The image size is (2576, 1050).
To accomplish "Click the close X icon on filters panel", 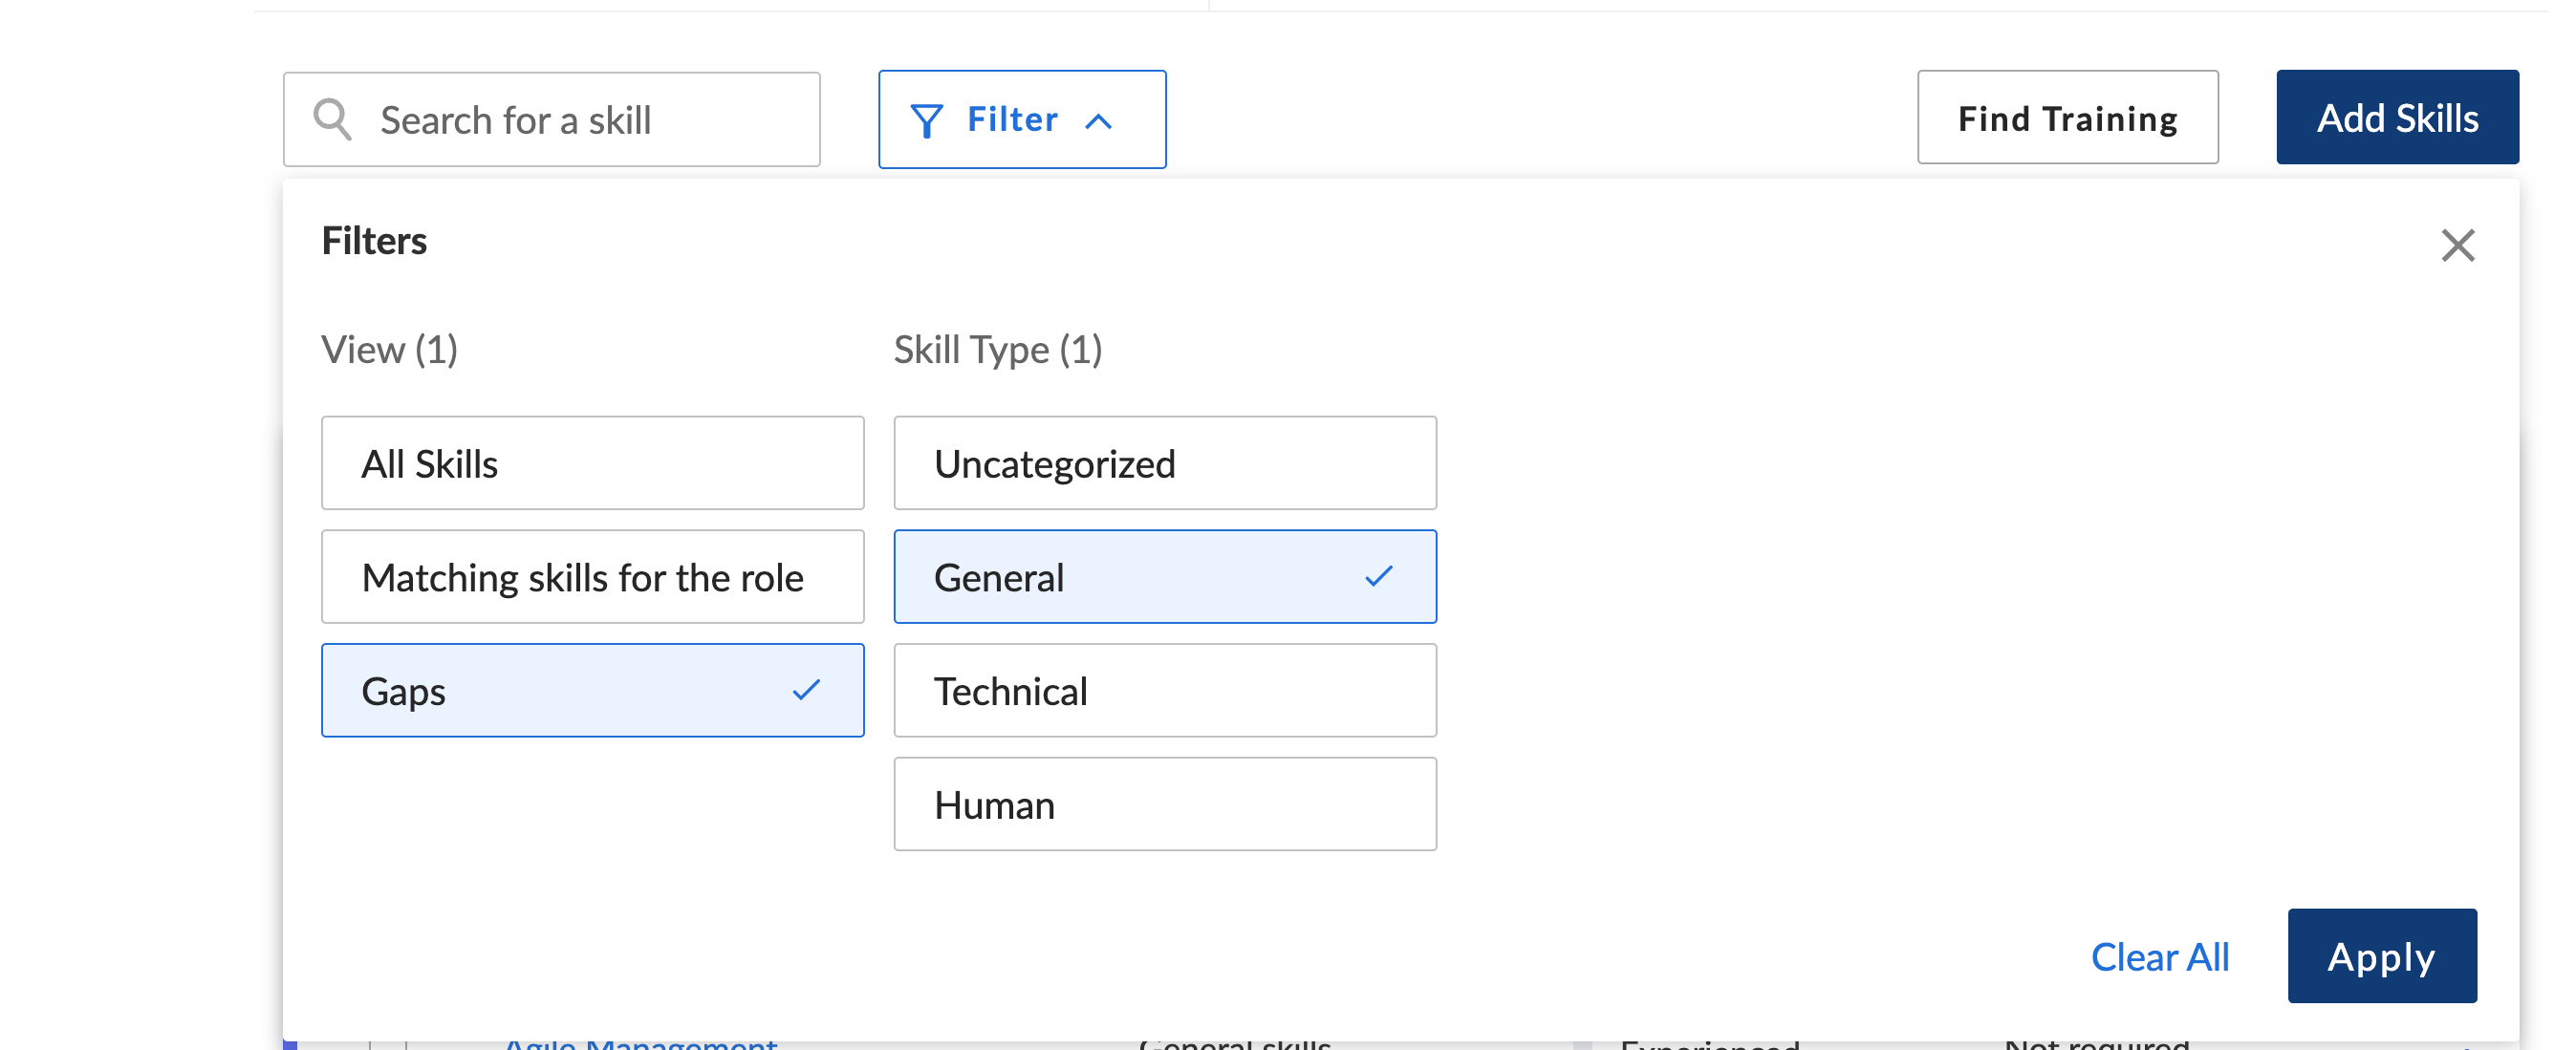I will [x=2461, y=245].
